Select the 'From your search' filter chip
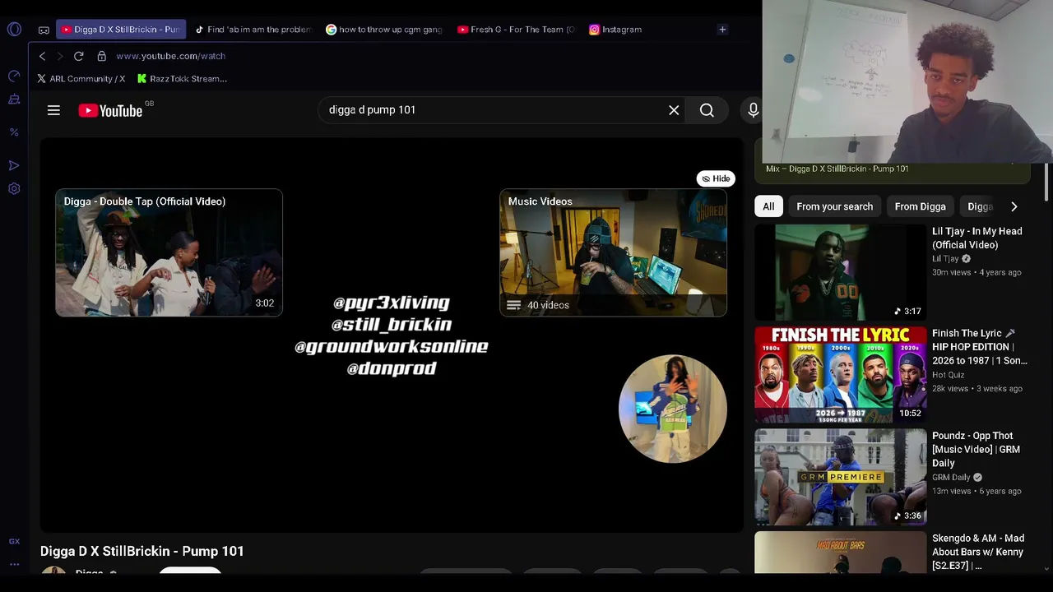 [x=834, y=206]
